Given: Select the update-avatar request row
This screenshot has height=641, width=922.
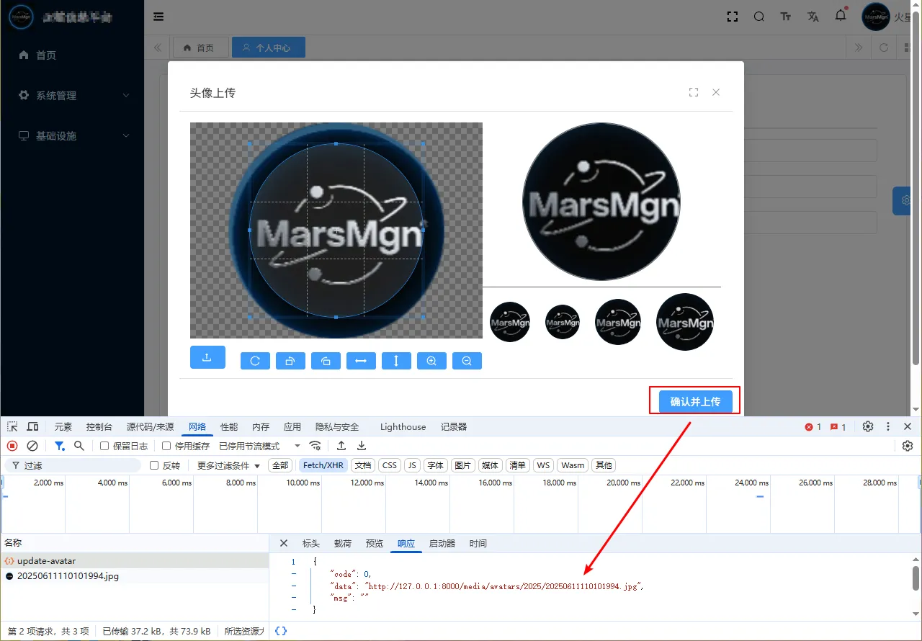Looking at the screenshot, I should 134,560.
